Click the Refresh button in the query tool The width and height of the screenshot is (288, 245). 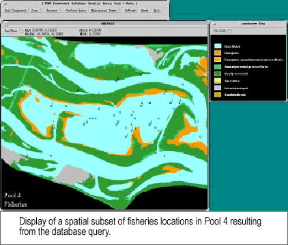130,10
